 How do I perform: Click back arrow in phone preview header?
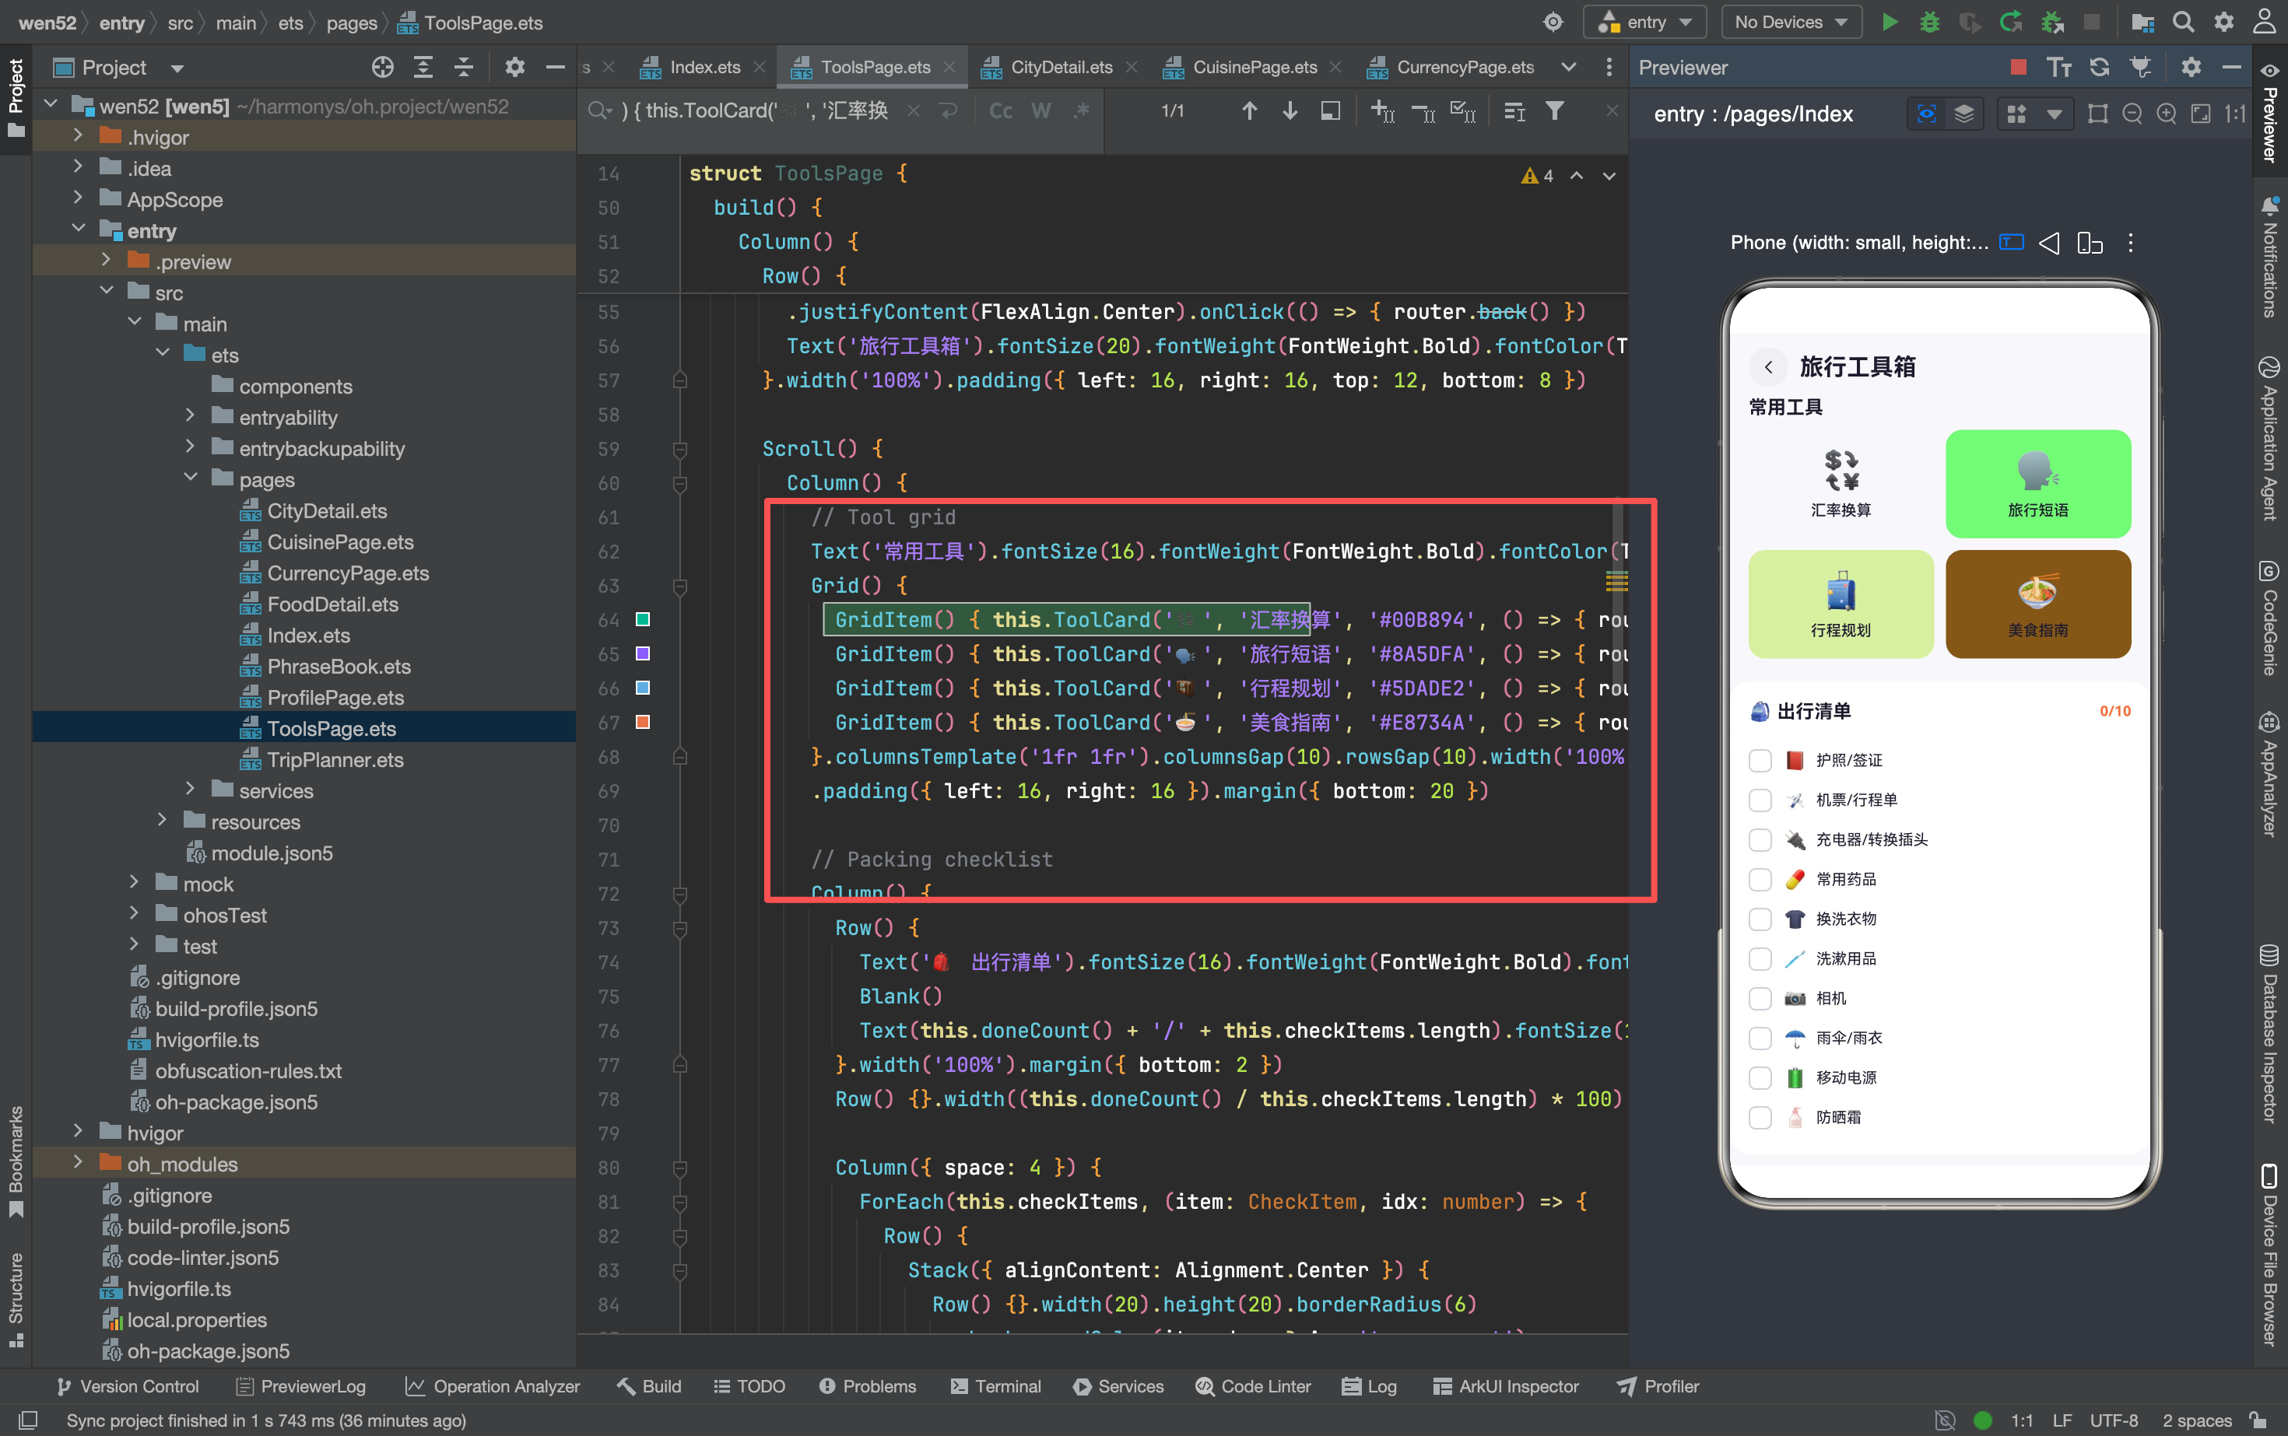click(x=1767, y=366)
